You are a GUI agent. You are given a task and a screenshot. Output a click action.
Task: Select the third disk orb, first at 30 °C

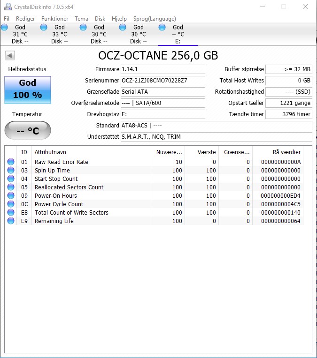83,27
